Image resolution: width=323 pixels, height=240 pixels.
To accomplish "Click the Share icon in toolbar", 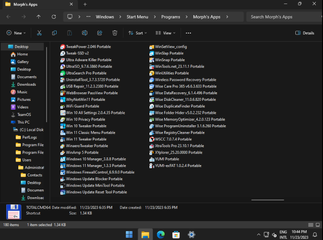I will pyautogui.click(x=99, y=33).
